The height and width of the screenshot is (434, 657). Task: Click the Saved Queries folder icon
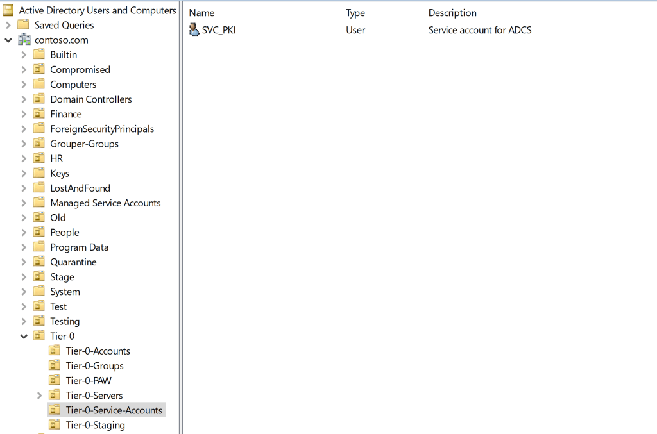(x=24, y=25)
